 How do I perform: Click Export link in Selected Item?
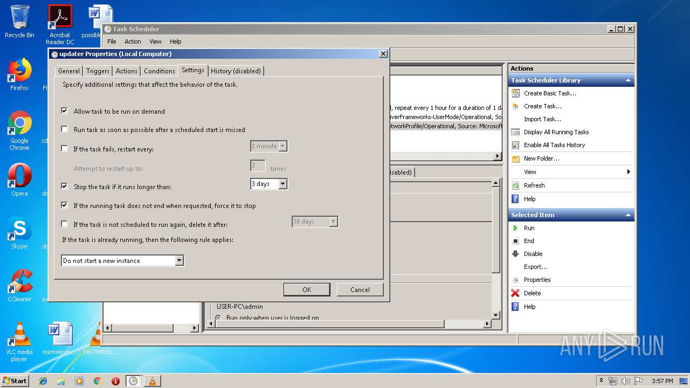536,267
